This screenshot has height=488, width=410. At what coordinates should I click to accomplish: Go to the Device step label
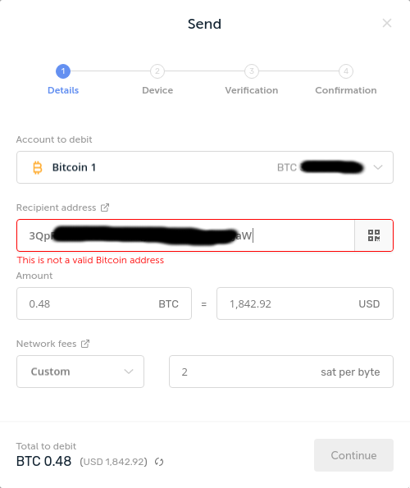(157, 90)
